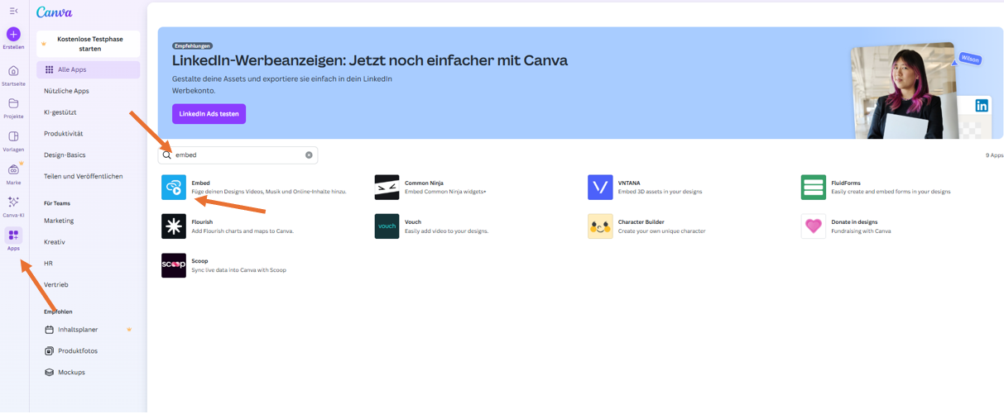
Task: Click Inhaltsplaner premium crown badge
Action: click(129, 330)
